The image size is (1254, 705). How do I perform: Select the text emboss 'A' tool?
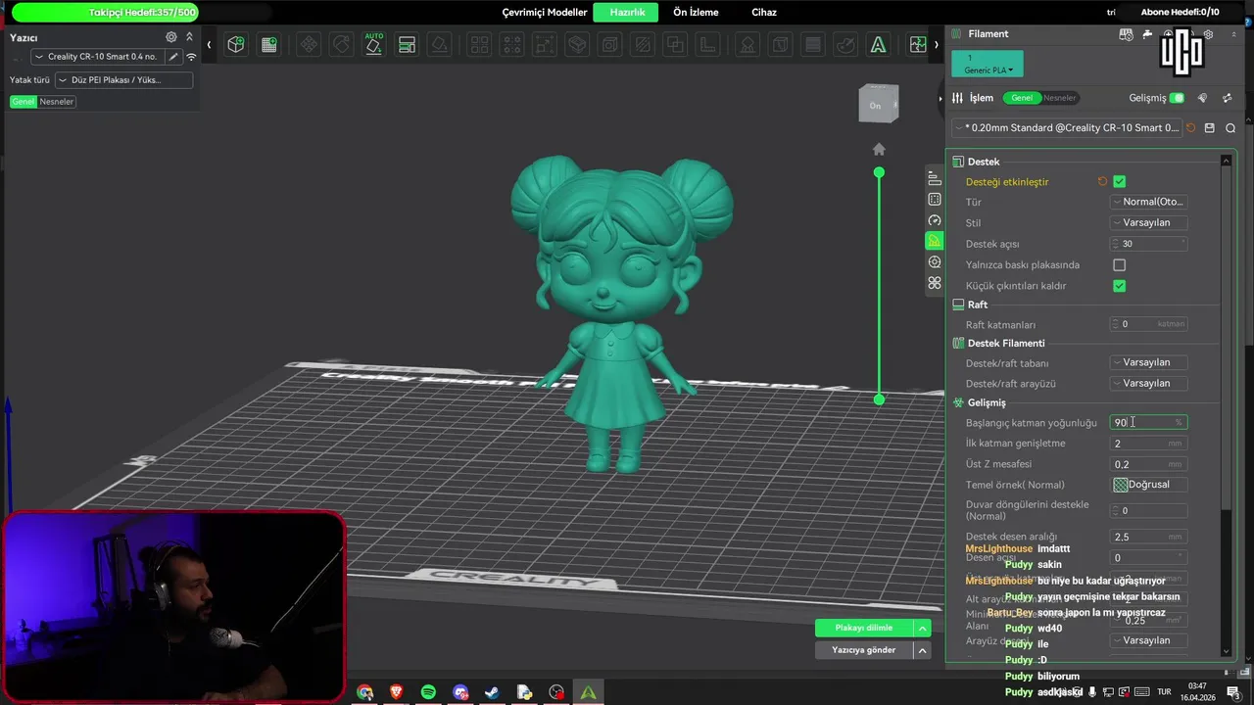tap(879, 44)
